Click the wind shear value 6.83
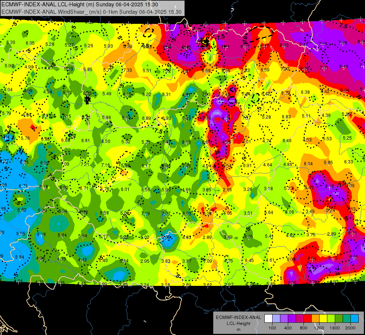The width and height of the screenshot is (365, 335). 286,117
